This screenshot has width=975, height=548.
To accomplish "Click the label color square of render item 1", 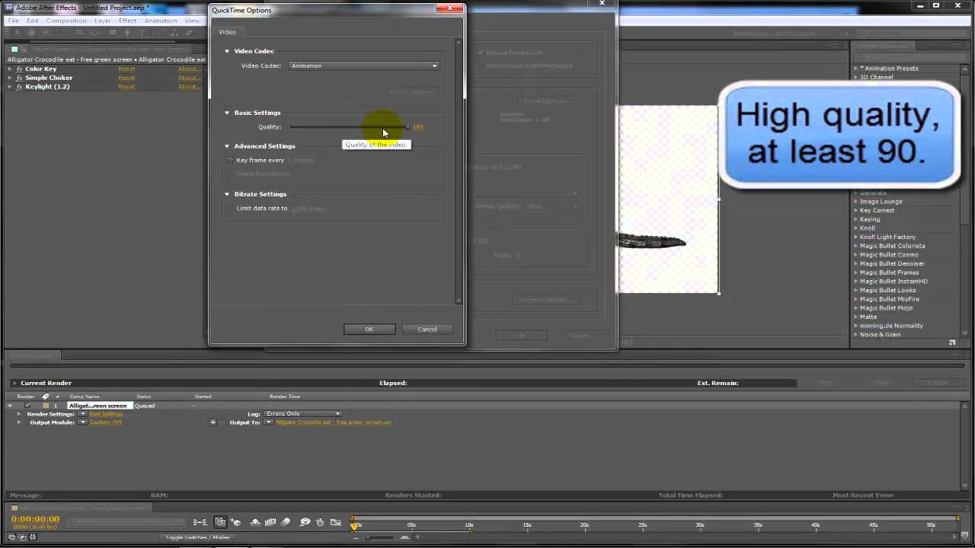I will [x=46, y=406].
